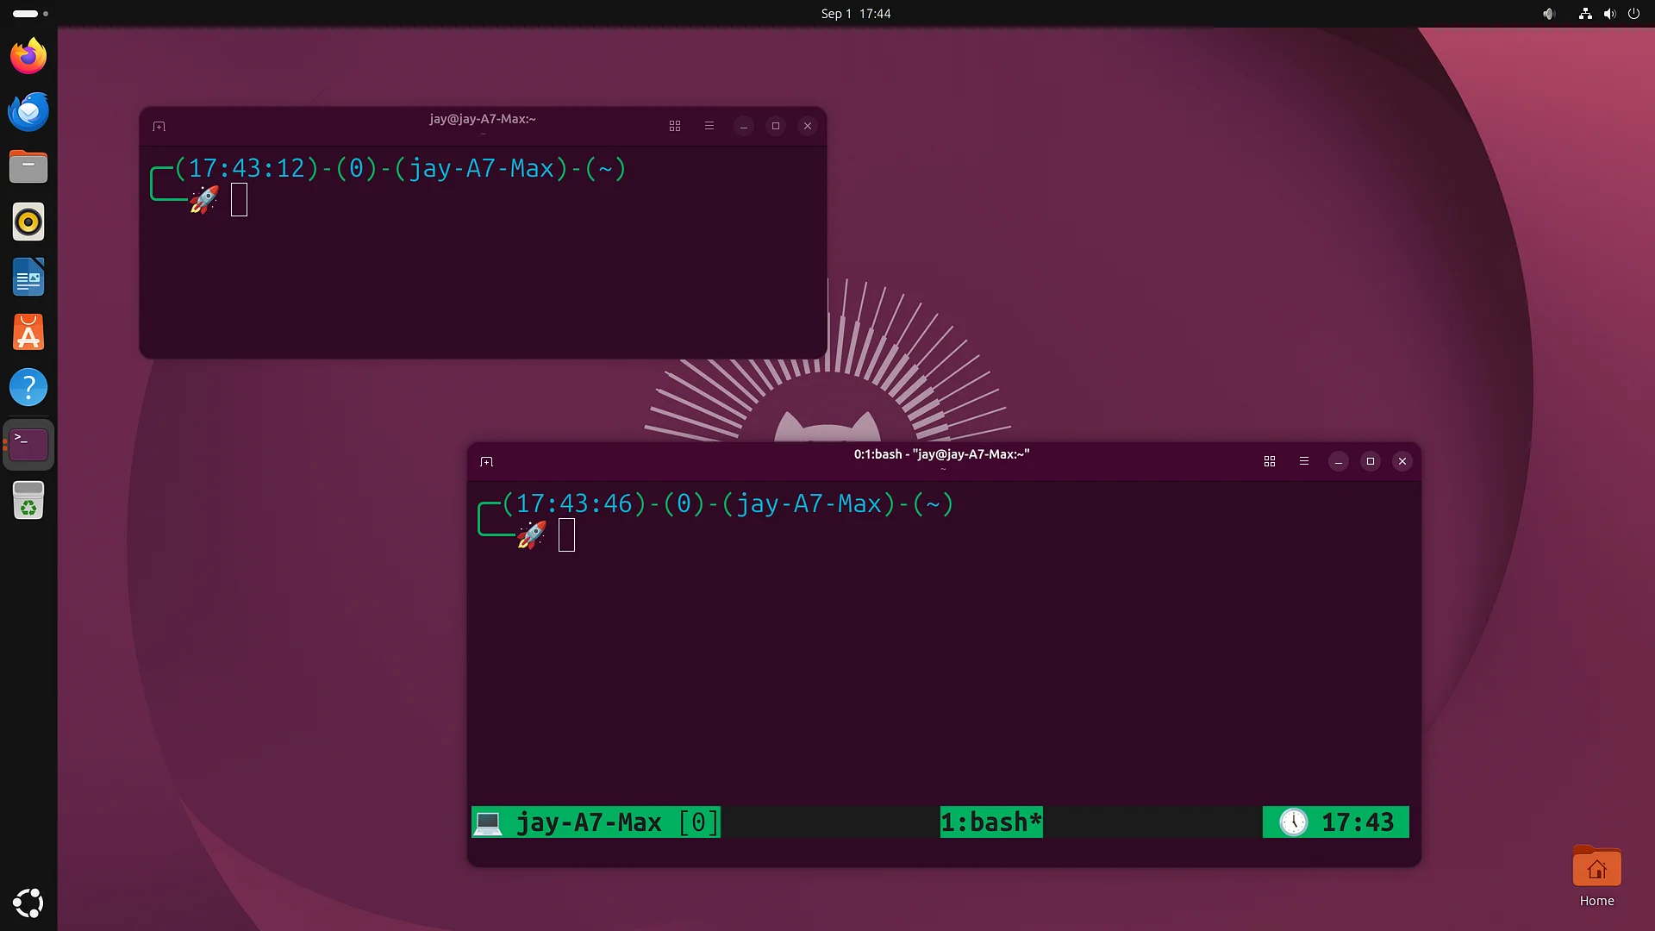Click (jay-A7-Max) hostname in the top terminal prompt
This screenshot has height=931, width=1655.
tap(481, 168)
